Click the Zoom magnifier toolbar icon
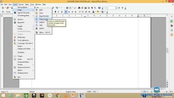The width and height of the screenshot is (174, 98). [95, 8]
